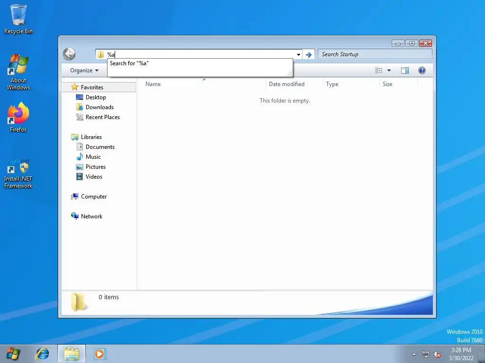
Task: Click the "This folder is empty." message
Action: point(285,101)
